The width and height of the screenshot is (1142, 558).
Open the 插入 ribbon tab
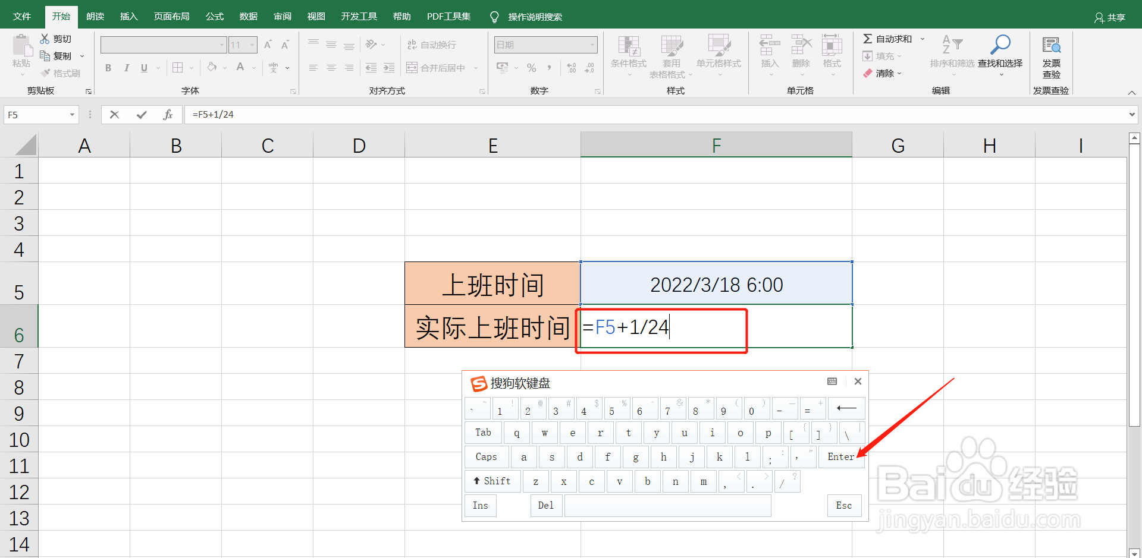pos(128,16)
